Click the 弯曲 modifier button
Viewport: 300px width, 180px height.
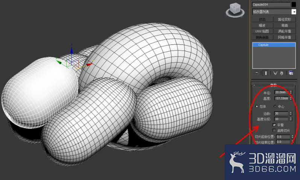click(285, 25)
